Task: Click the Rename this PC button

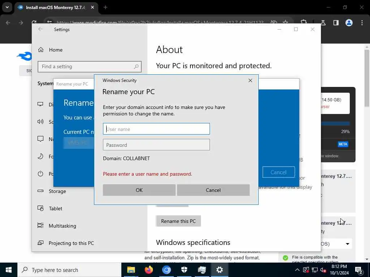Action: (x=178, y=221)
